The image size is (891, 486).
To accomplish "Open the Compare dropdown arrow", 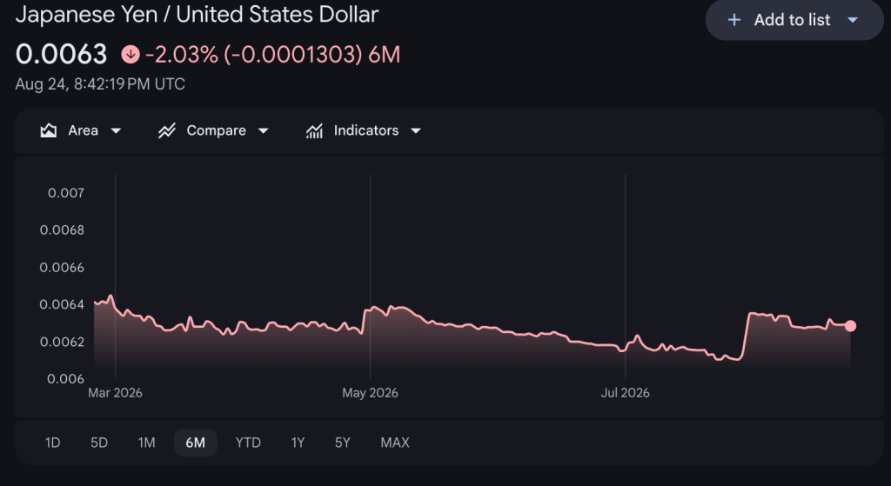I will (x=263, y=131).
